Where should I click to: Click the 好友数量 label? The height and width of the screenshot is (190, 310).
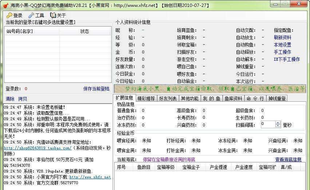(125, 59)
